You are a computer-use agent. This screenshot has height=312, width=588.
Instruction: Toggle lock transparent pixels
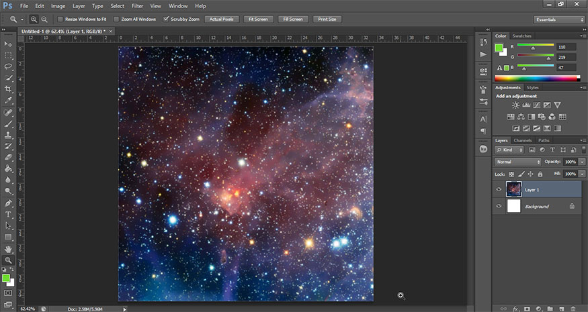tap(511, 174)
